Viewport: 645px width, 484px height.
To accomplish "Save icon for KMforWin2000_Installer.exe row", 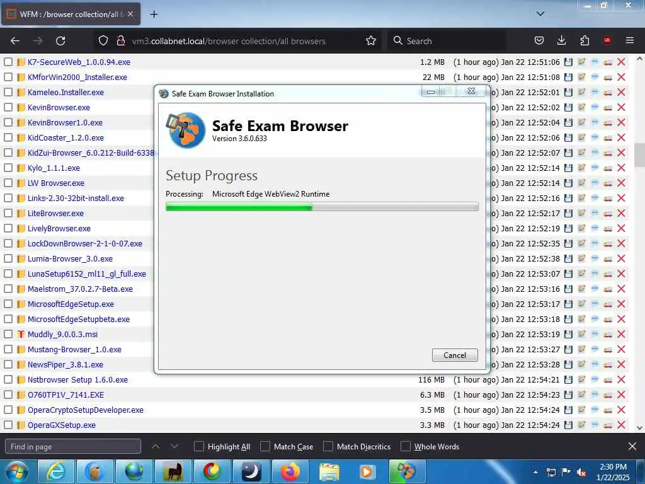I will pyautogui.click(x=569, y=77).
